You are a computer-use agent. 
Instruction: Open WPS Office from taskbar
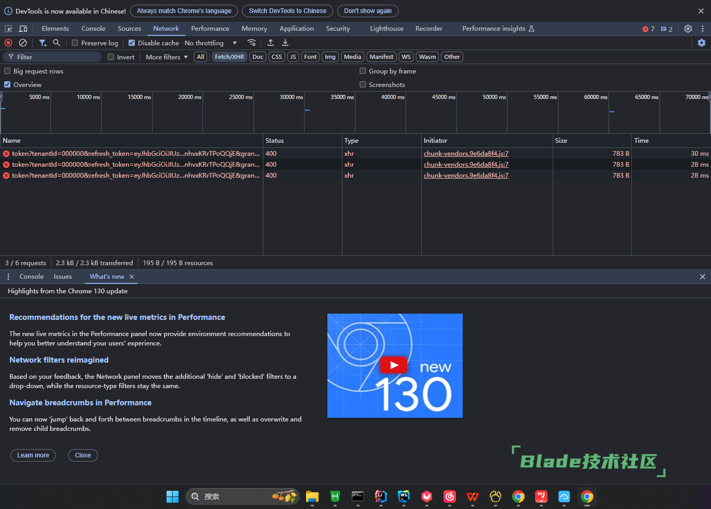(x=473, y=496)
